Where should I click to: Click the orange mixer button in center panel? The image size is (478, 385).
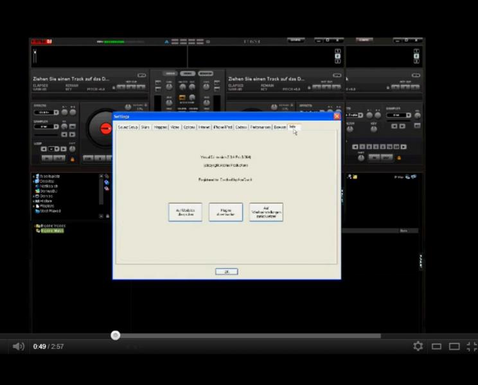click(x=182, y=98)
